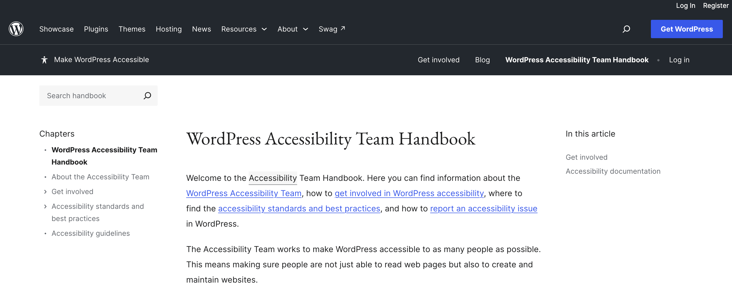Click the Swag external link arrow

pos(343,28)
